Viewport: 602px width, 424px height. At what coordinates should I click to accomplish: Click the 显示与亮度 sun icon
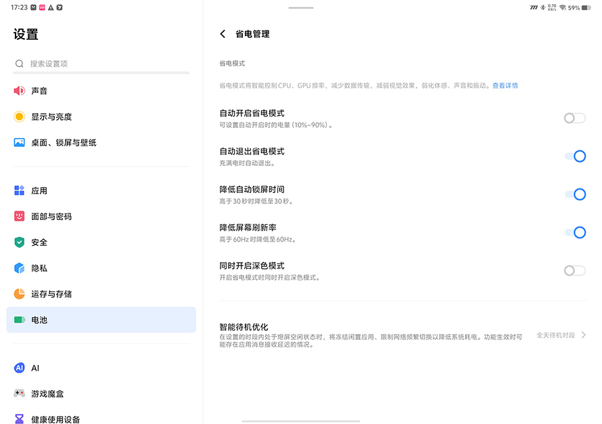pyautogui.click(x=19, y=116)
